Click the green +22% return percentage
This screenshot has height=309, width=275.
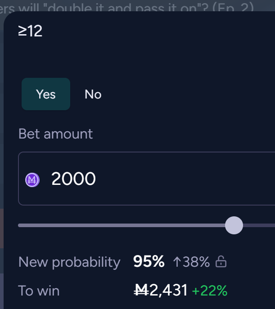[209, 291]
